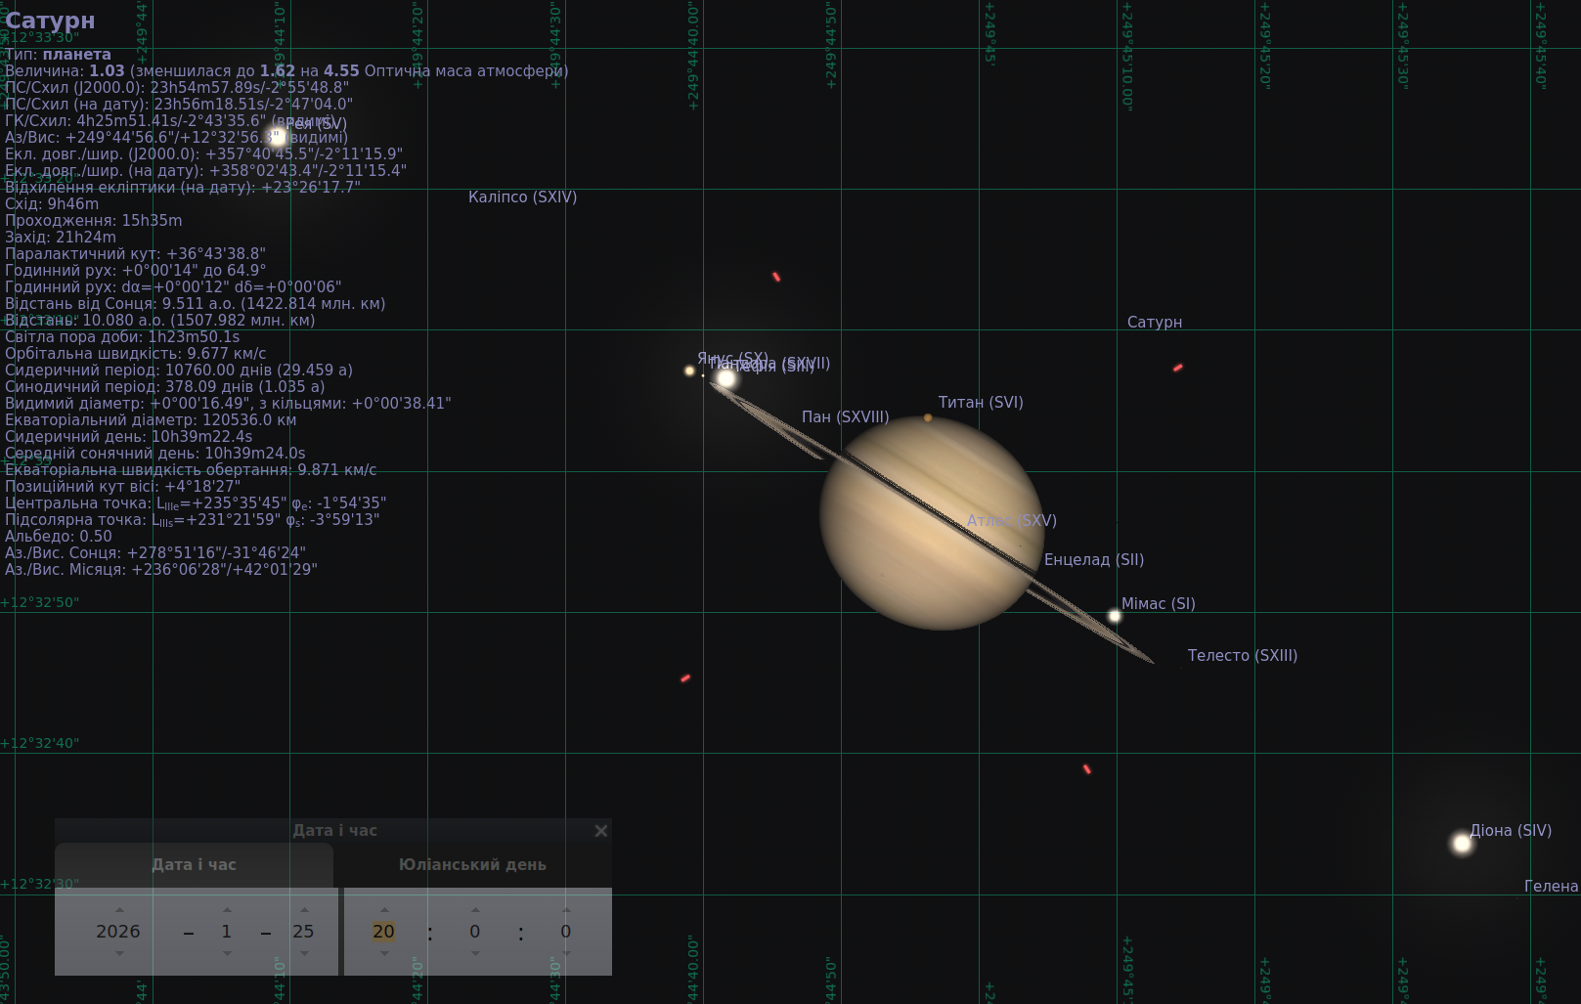The width and height of the screenshot is (1581, 1004).
Task: Click the Сидеричний день line
Action: click(129, 437)
